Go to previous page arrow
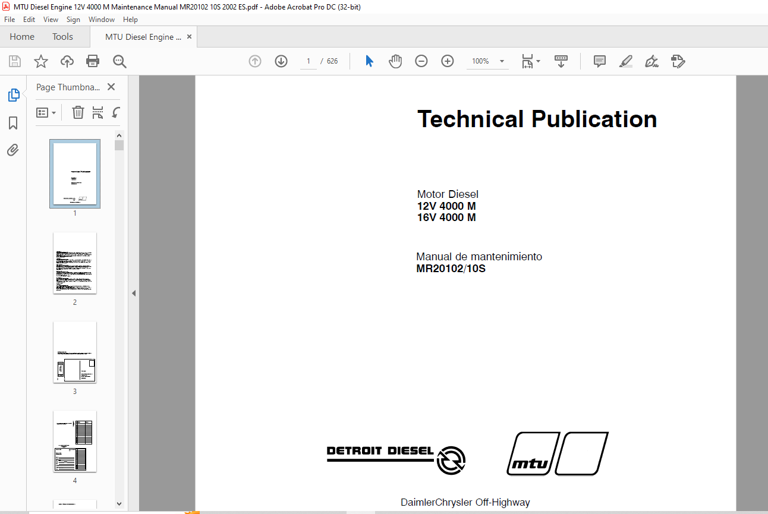The image size is (768, 514). [255, 61]
